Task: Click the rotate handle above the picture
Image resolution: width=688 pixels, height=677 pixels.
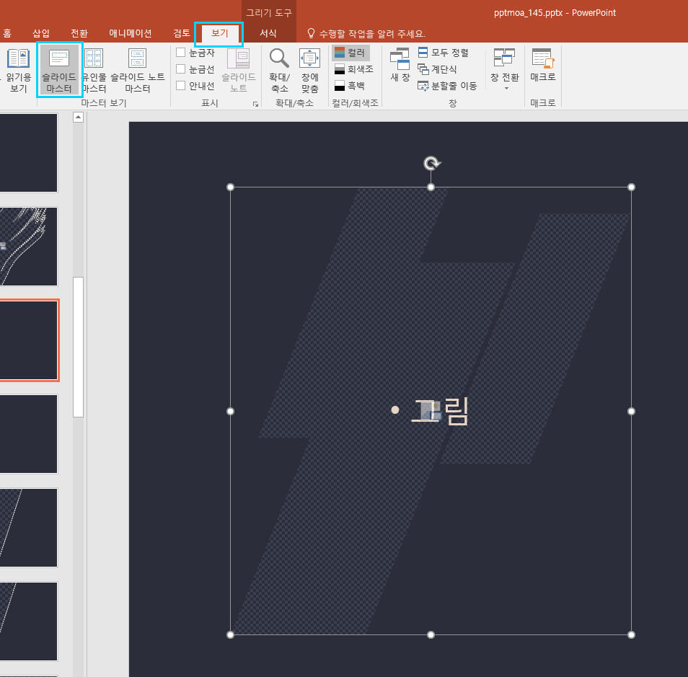Action: (431, 163)
